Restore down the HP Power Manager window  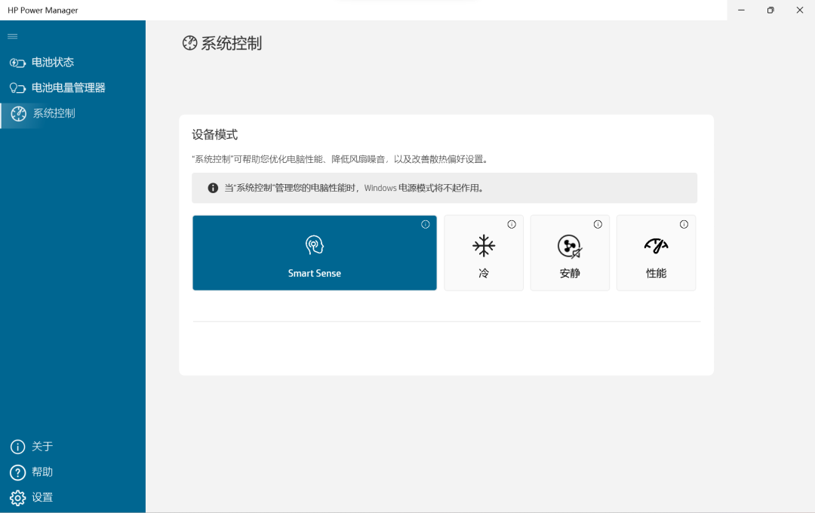point(770,11)
